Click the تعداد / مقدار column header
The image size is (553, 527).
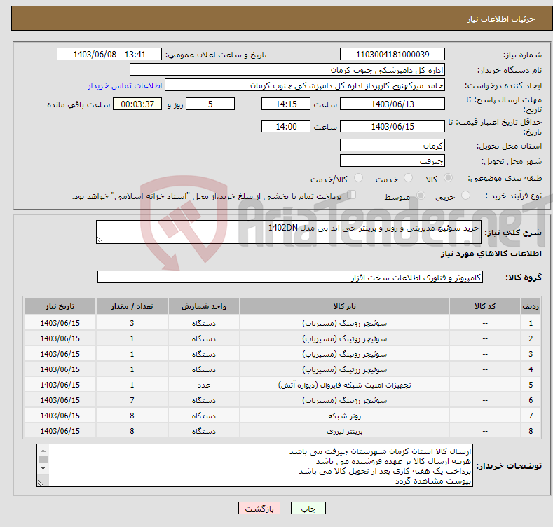click(x=132, y=306)
